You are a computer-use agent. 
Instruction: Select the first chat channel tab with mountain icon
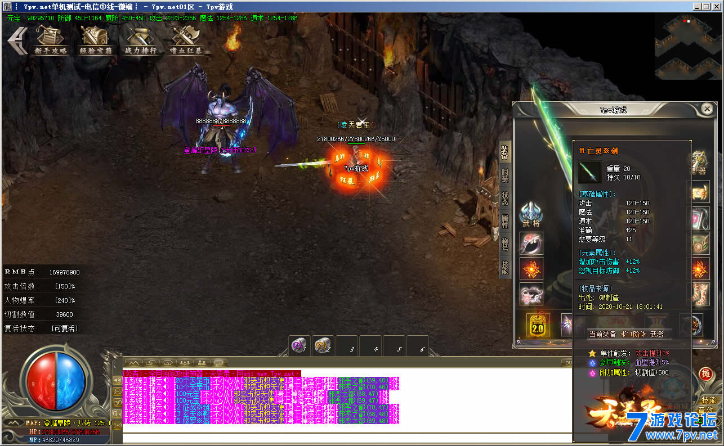tap(133, 363)
